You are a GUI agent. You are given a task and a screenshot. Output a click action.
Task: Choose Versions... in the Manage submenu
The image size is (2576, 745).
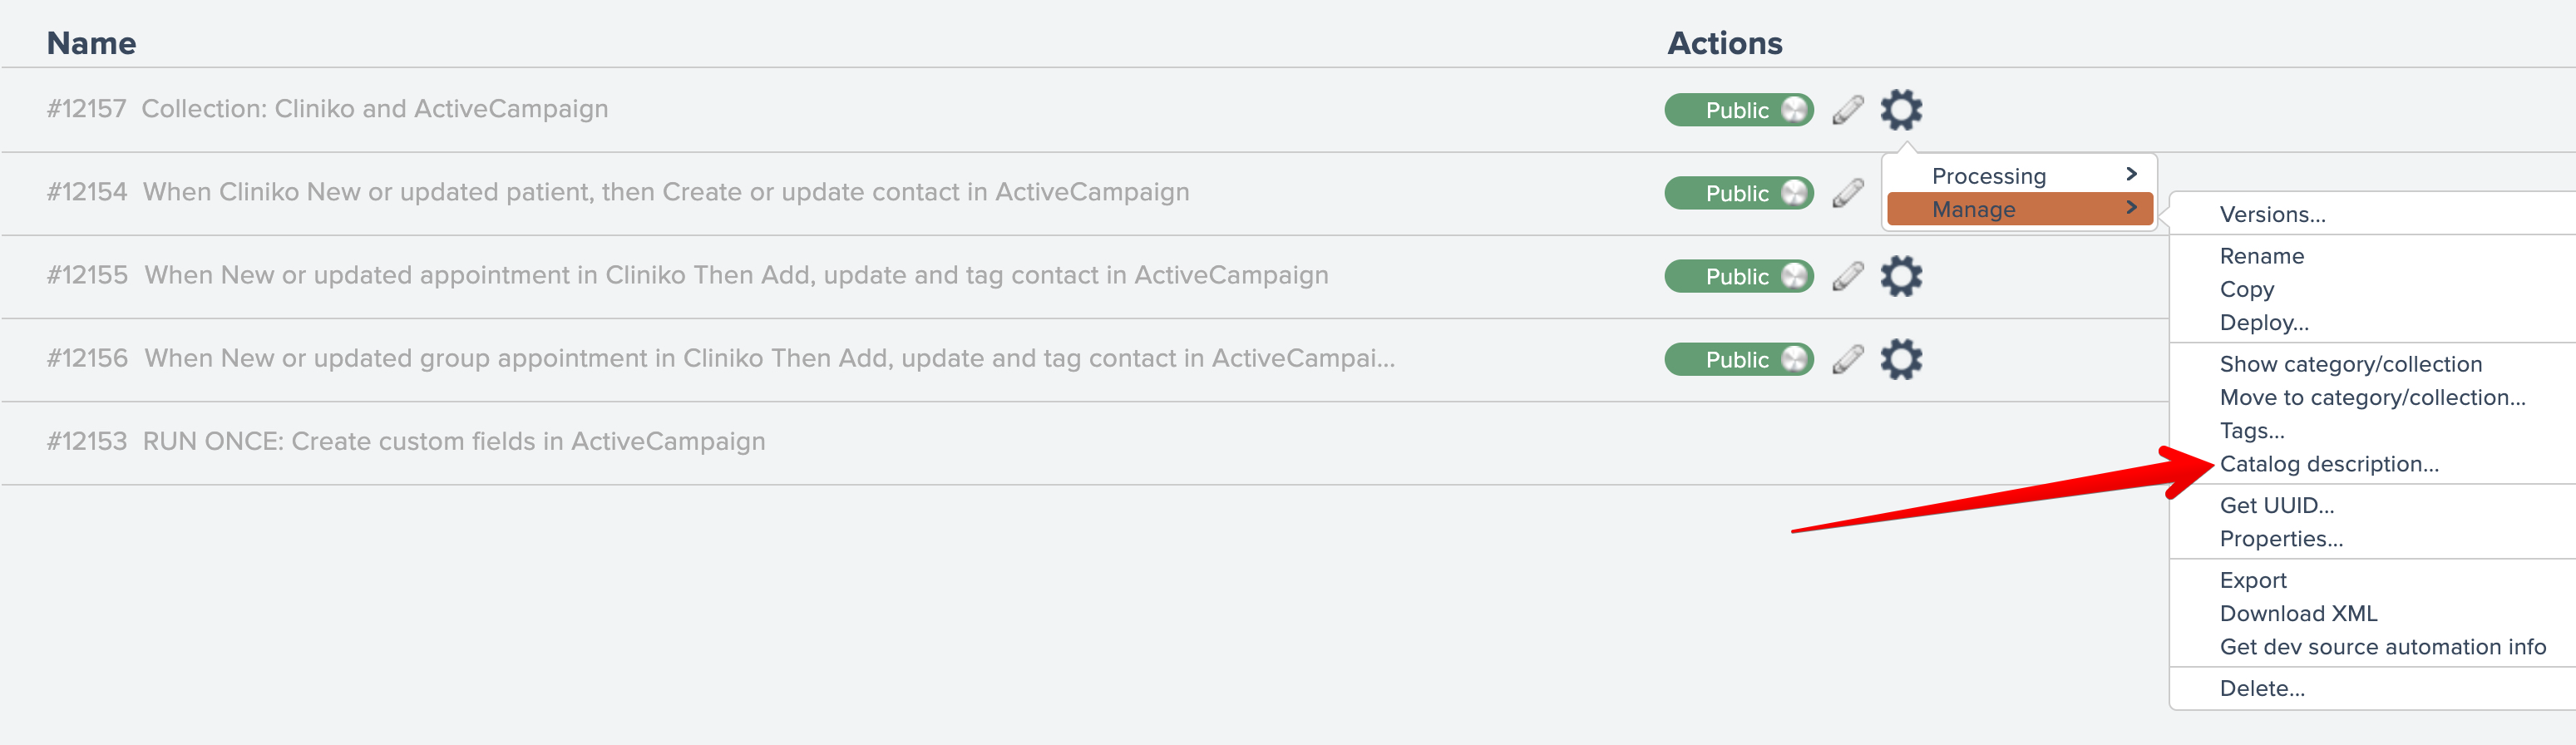[x=2272, y=215]
